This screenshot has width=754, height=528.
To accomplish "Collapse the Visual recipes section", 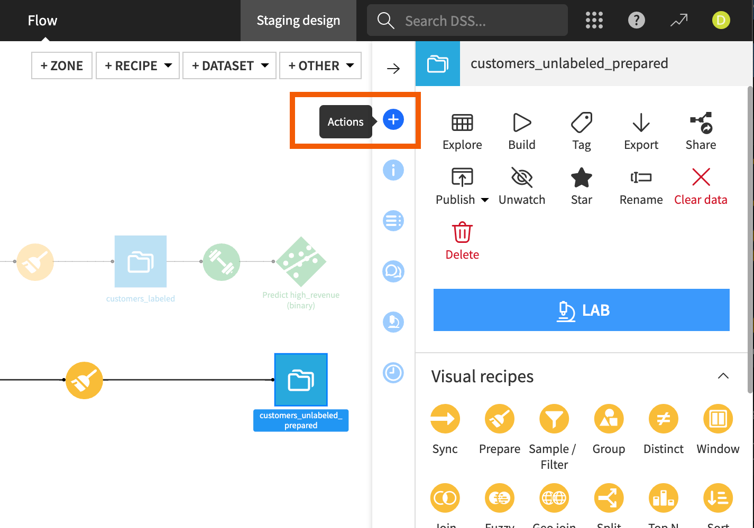I will coord(723,376).
